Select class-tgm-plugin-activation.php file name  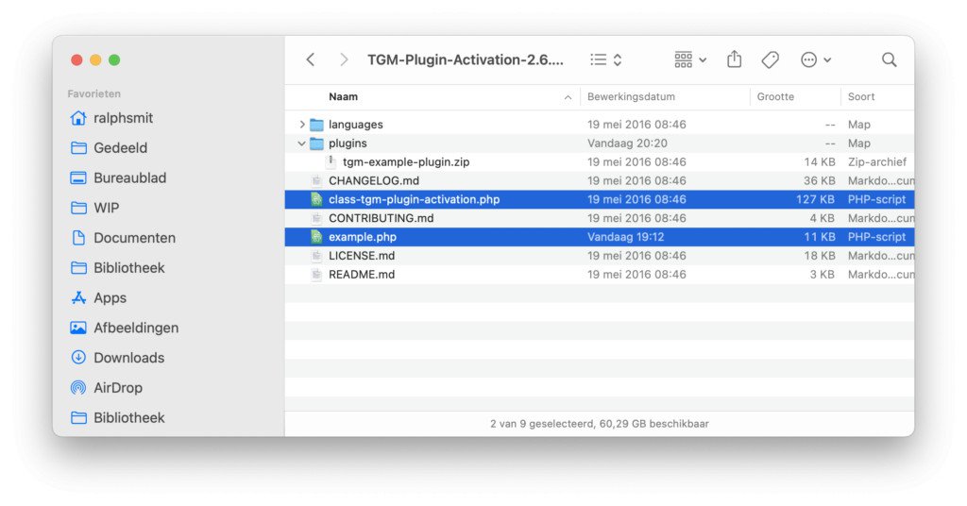pyautogui.click(x=414, y=200)
